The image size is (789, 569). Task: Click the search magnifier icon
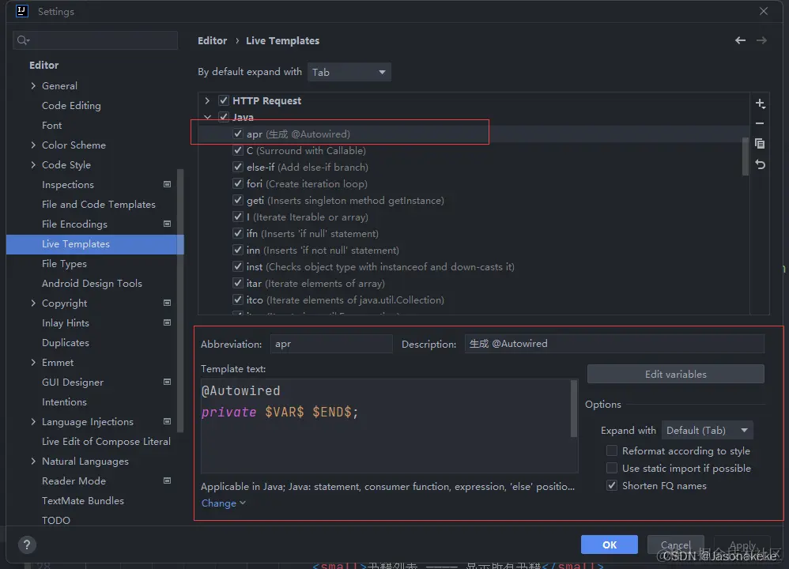(23, 40)
